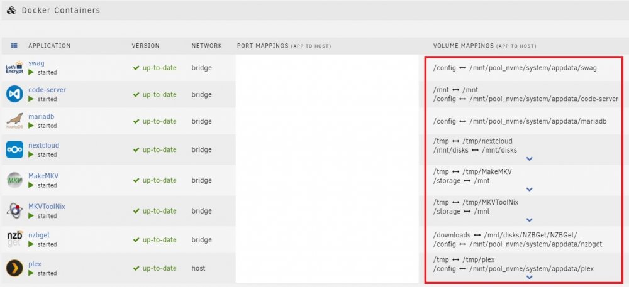This screenshot has width=629, height=287.
Task: Click the code-server started play icon
Action: [x=31, y=99]
